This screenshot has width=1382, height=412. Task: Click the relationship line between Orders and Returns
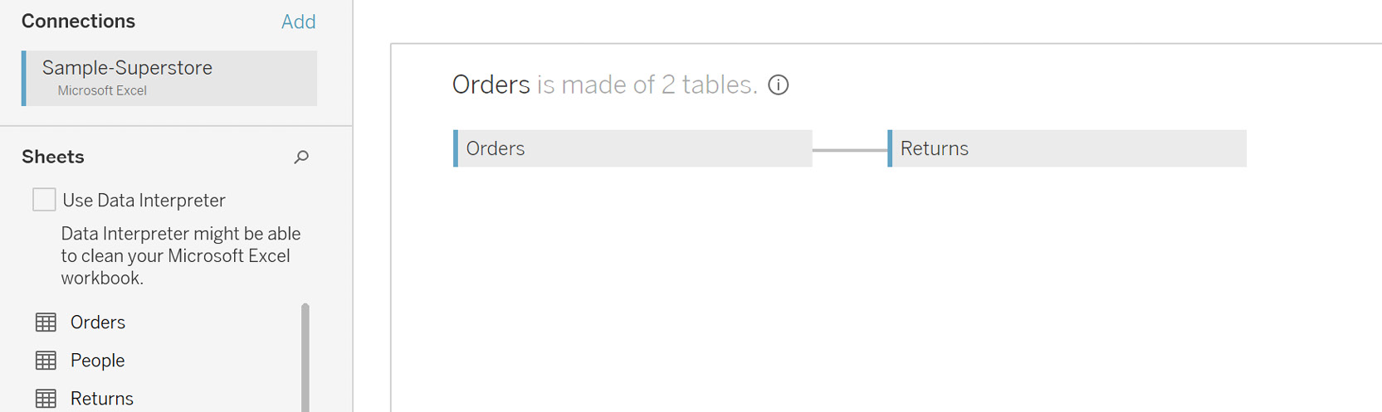850,150
